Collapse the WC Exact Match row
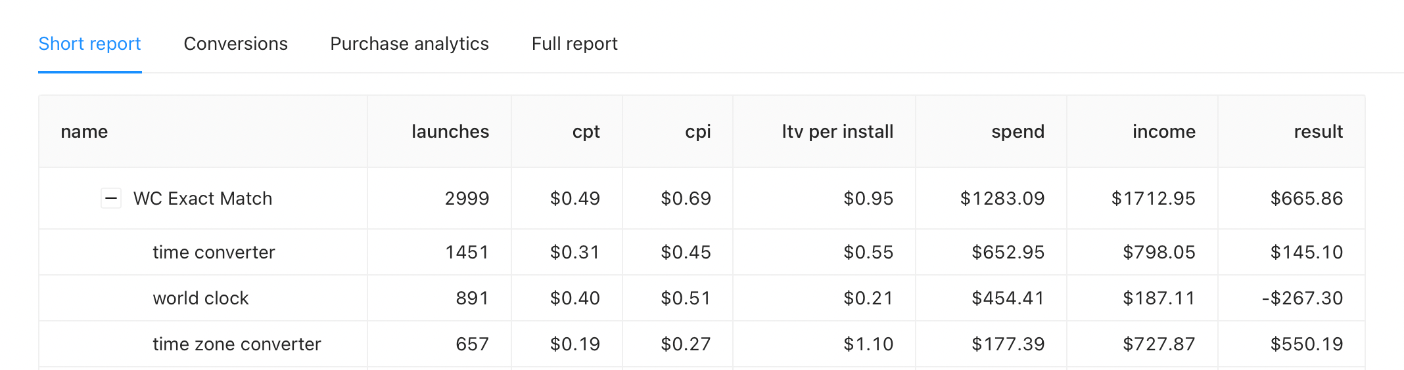 point(111,198)
